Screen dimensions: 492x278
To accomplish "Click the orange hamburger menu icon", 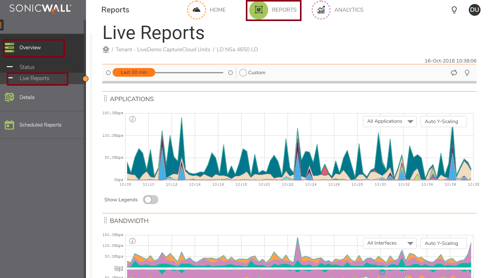I will pyautogui.click(x=2, y=25).
